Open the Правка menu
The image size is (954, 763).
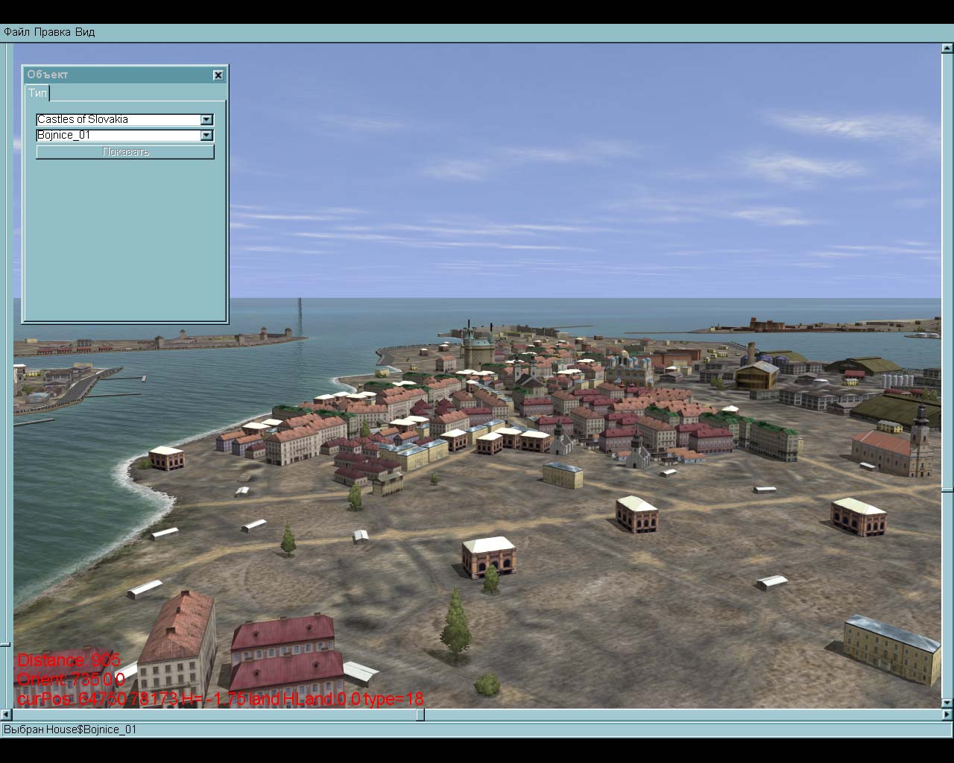(x=52, y=32)
